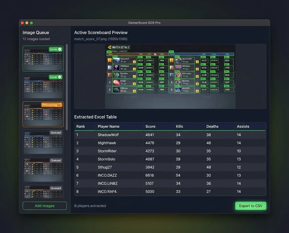The image size is (289, 233).
Task: Select the INCO.LINBZ player name cell
Action: point(108,183)
